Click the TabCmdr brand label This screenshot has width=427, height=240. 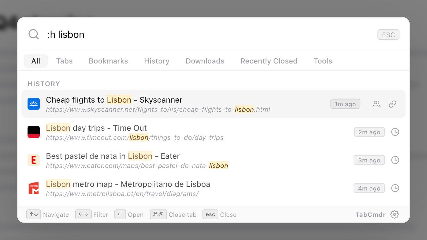coord(370,215)
